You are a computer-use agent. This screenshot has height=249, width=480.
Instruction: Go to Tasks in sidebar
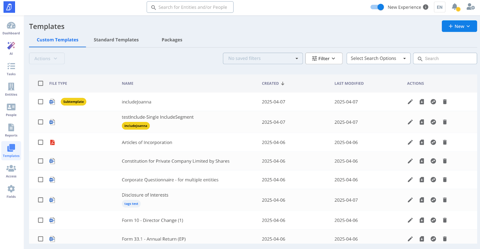coord(11,69)
